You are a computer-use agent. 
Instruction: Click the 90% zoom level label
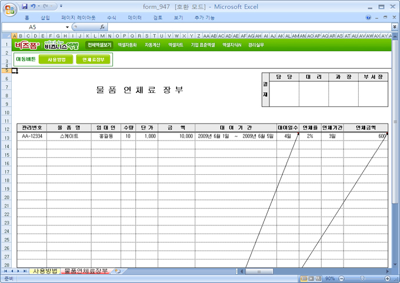330,278
